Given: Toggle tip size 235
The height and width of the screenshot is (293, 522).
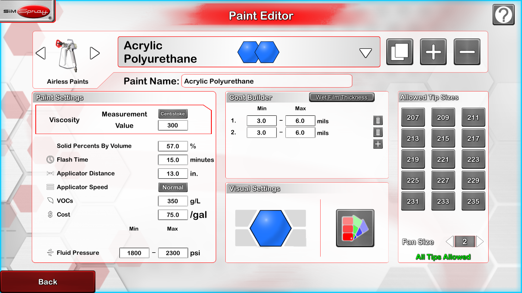Looking at the screenshot, I should [x=473, y=201].
